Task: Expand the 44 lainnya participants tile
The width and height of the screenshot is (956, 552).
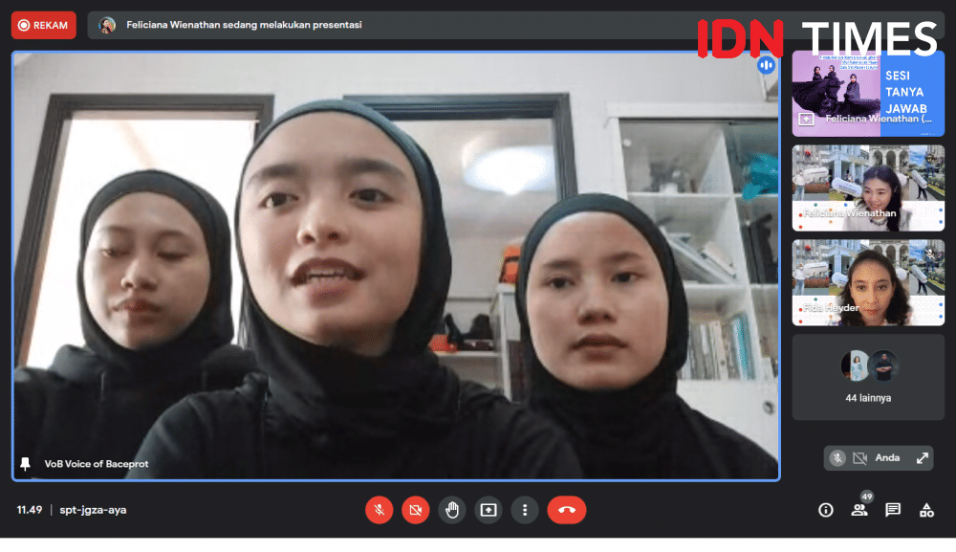Action: pyautogui.click(x=868, y=377)
